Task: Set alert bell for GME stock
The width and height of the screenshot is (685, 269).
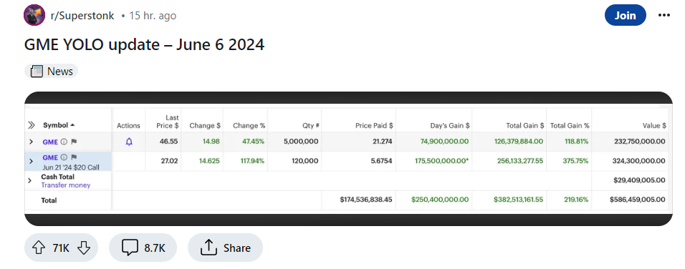Action: (129, 142)
